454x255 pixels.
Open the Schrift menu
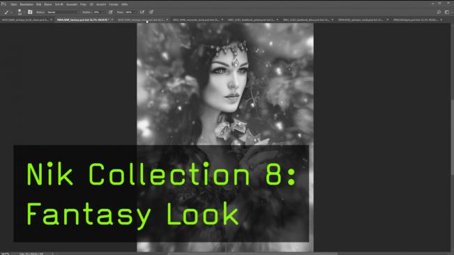point(59,4)
